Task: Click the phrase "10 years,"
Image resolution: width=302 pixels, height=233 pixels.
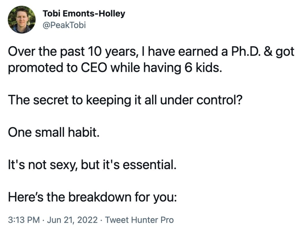Action: coord(112,52)
